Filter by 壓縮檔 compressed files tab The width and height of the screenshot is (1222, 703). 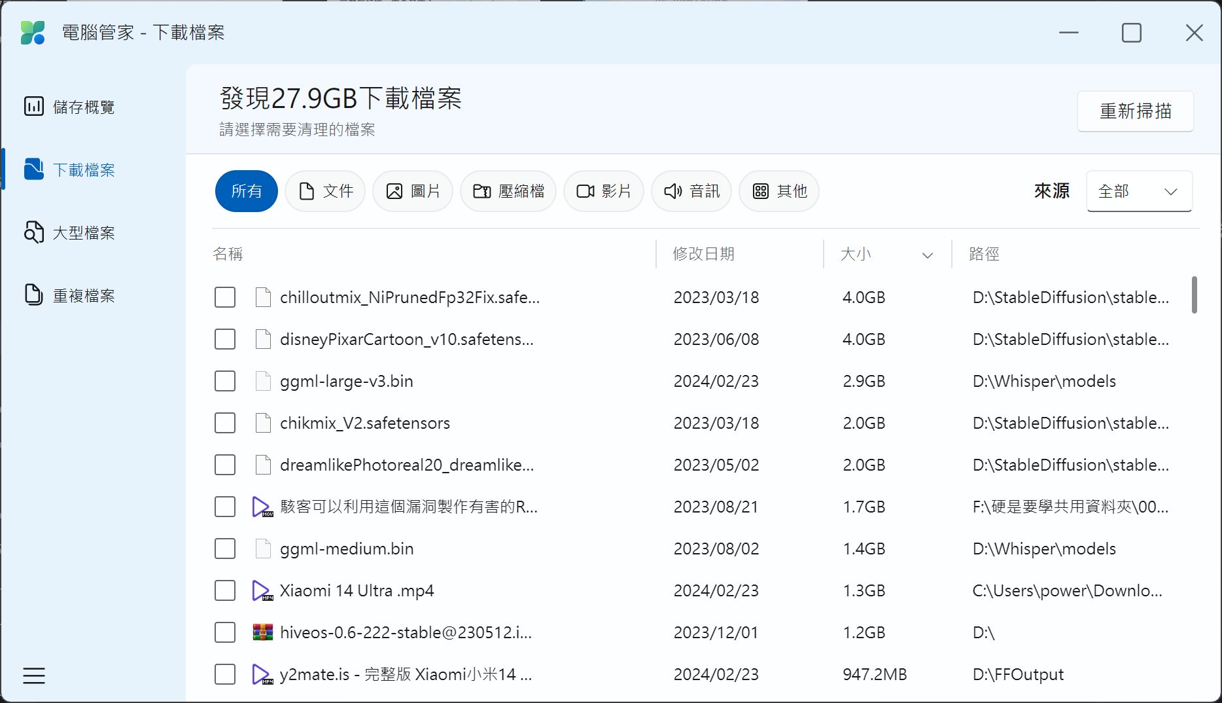508,191
